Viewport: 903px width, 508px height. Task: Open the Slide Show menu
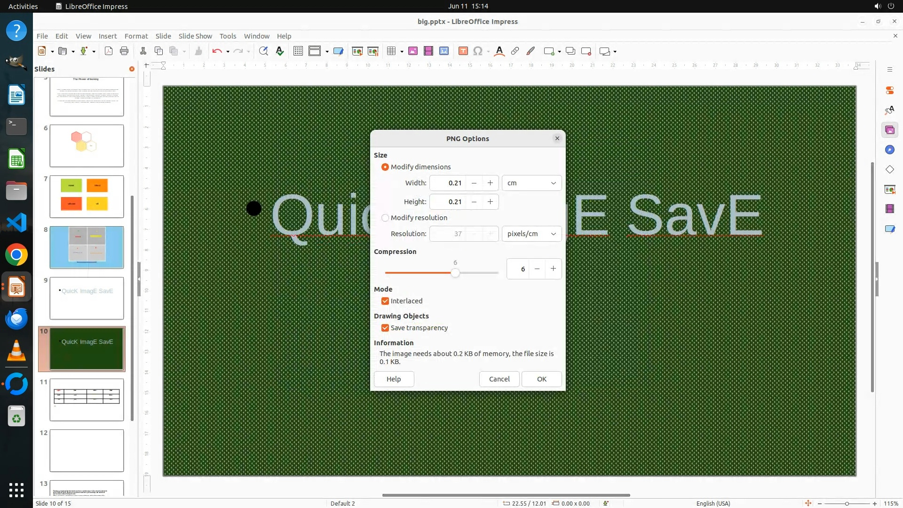point(195,36)
